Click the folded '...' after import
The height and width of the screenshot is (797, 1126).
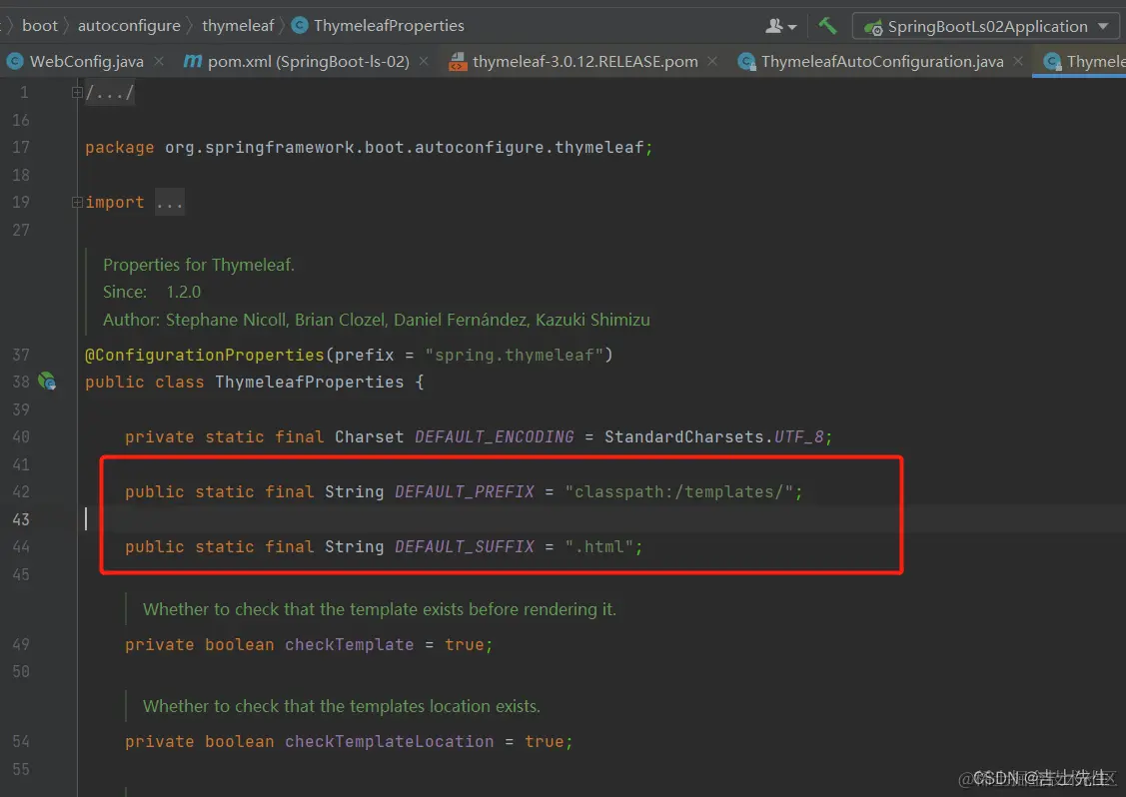[x=170, y=203]
